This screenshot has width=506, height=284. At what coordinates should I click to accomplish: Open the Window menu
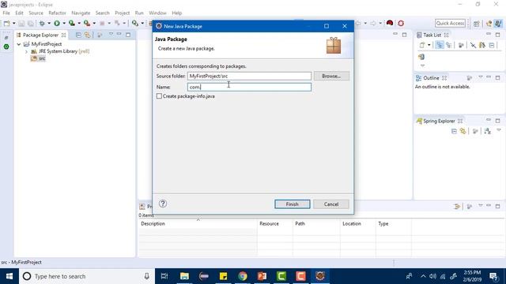[157, 13]
